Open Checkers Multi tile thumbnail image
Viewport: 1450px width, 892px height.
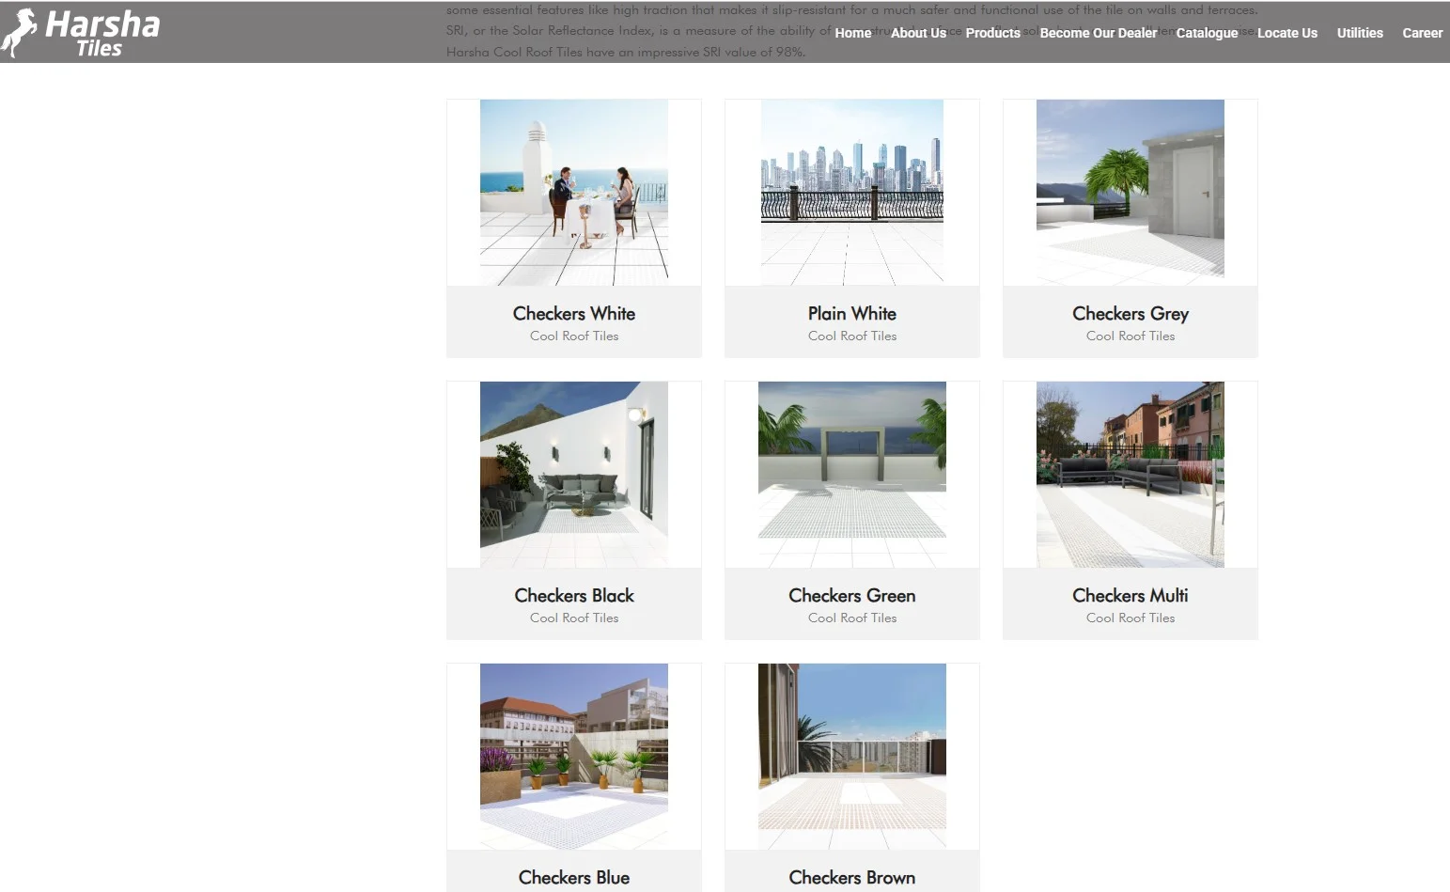(x=1130, y=475)
